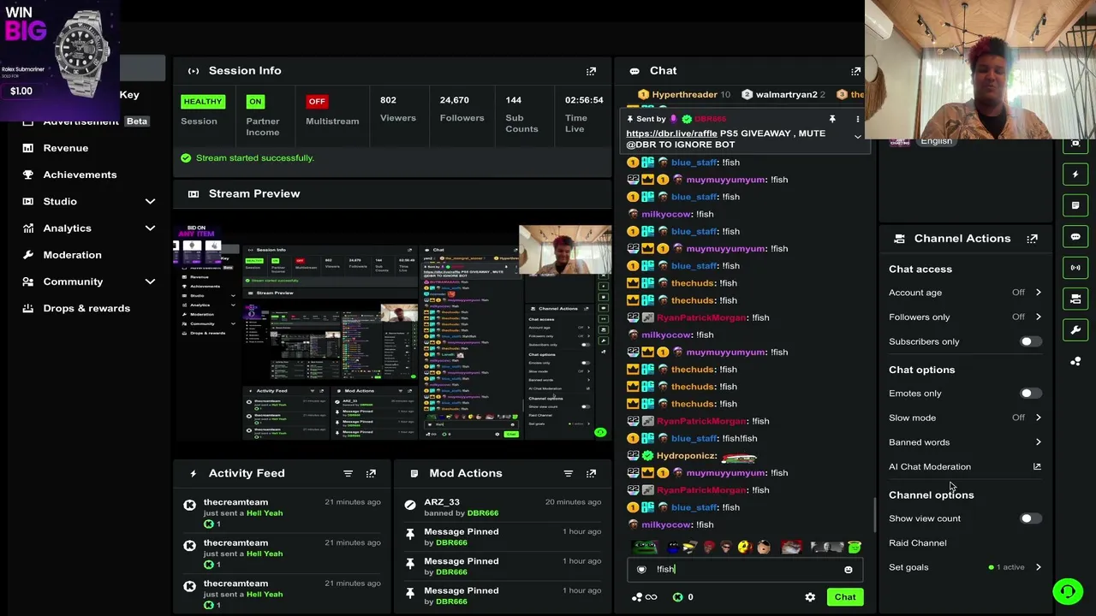
Task: Click the green K kicks balance icon
Action: click(678, 597)
